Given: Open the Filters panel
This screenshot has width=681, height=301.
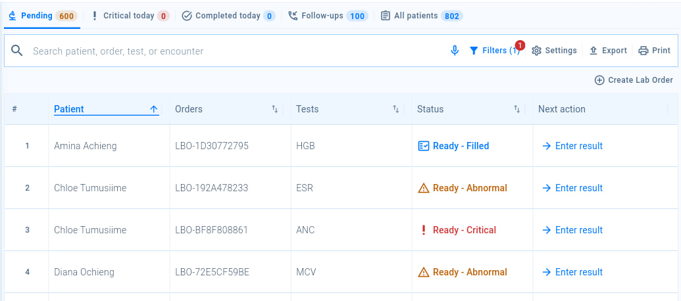Looking at the screenshot, I should 495,51.
